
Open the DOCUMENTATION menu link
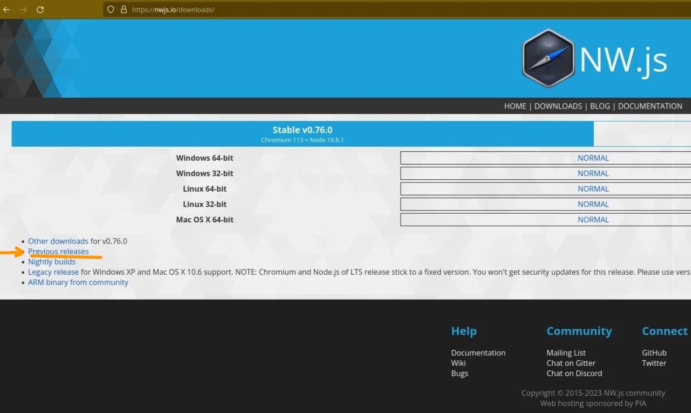tap(650, 106)
